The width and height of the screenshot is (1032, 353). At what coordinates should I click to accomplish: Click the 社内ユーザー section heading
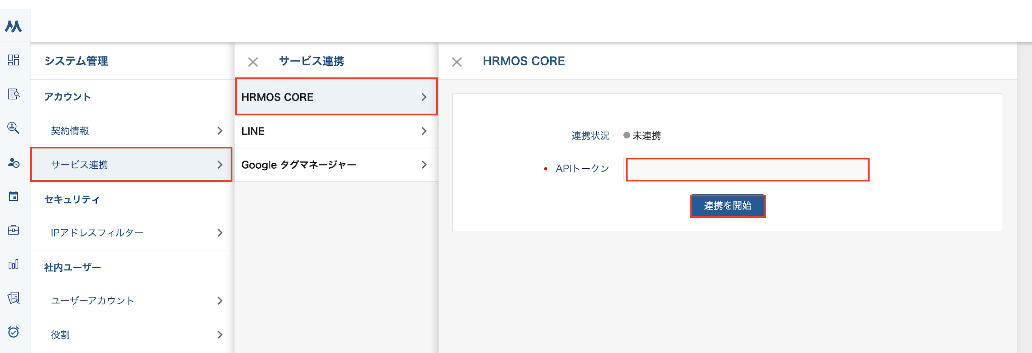(x=72, y=267)
